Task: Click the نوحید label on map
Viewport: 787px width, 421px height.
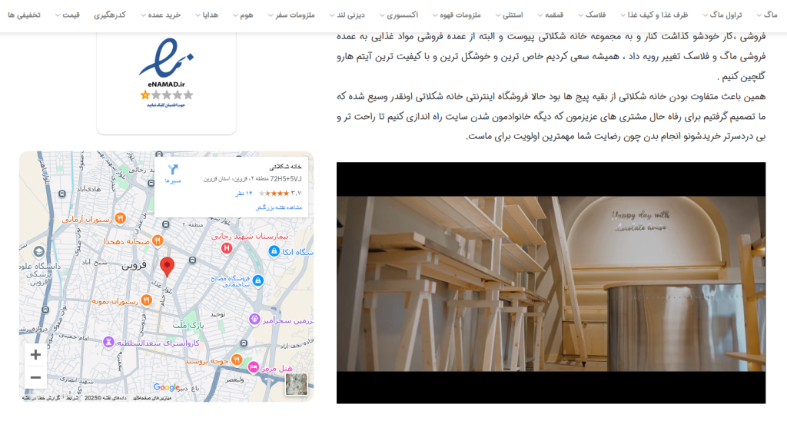Action: 218,314
